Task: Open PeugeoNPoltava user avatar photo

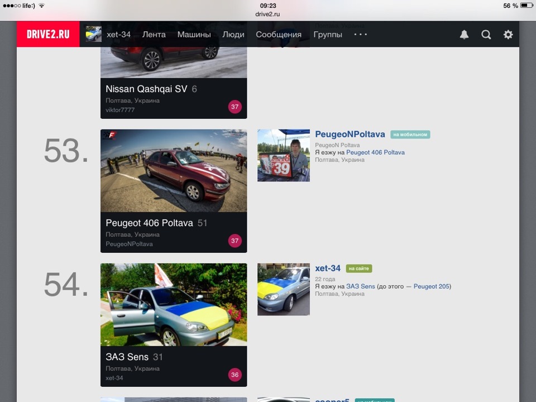Action: [x=284, y=155]
